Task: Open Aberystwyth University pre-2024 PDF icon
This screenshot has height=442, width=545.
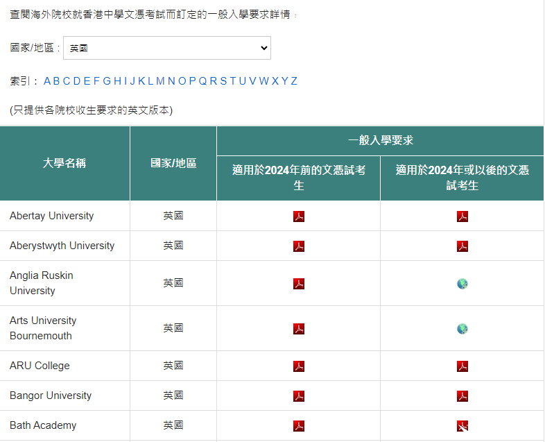Action: tap(299, 246)
